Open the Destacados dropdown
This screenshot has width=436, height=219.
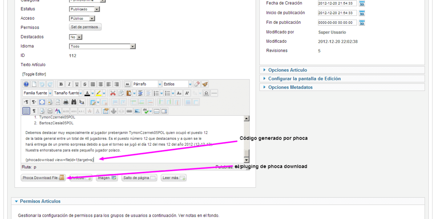(x=75, y=37)
